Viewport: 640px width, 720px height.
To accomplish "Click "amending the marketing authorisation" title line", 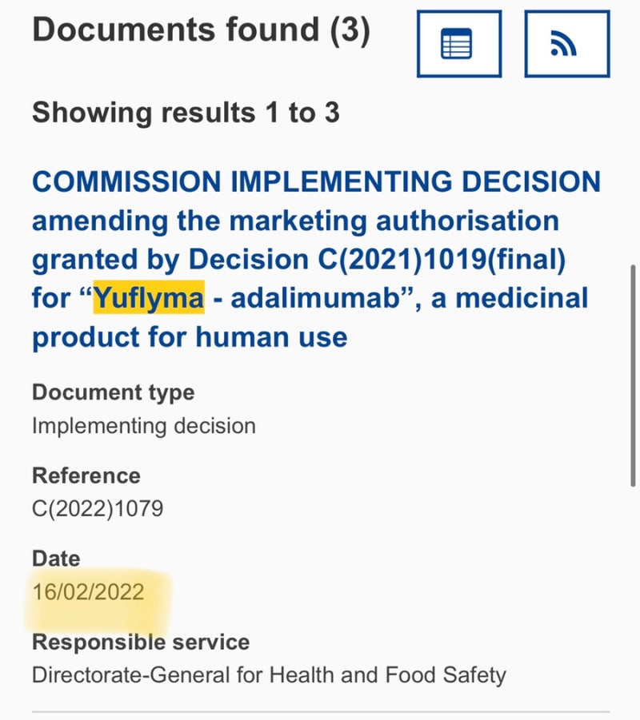I will coord(295,221).
